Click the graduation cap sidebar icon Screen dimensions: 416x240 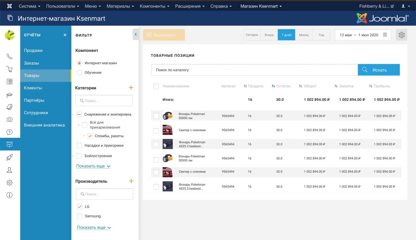click(10, 95)
